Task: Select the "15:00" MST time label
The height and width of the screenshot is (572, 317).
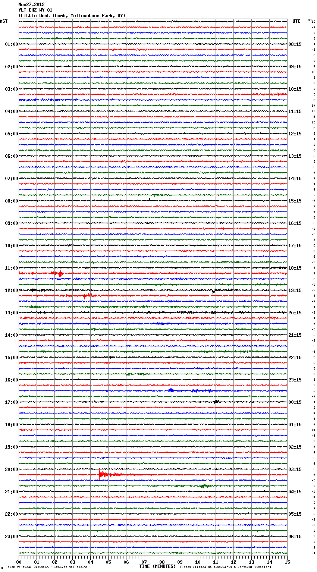Action: 12,358
